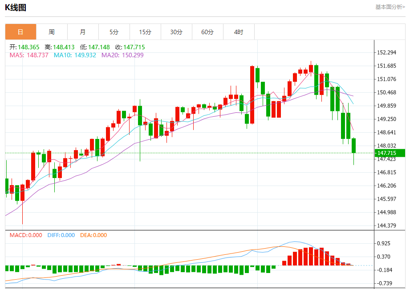The width and height of the screenshot is (410, 289).
Task: Switch to the 周 weekly tab
Action: click(52, 32)
